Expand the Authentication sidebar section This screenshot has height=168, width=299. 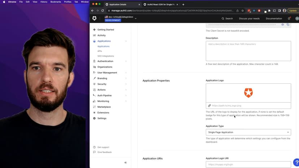click(x=105, y=61)
